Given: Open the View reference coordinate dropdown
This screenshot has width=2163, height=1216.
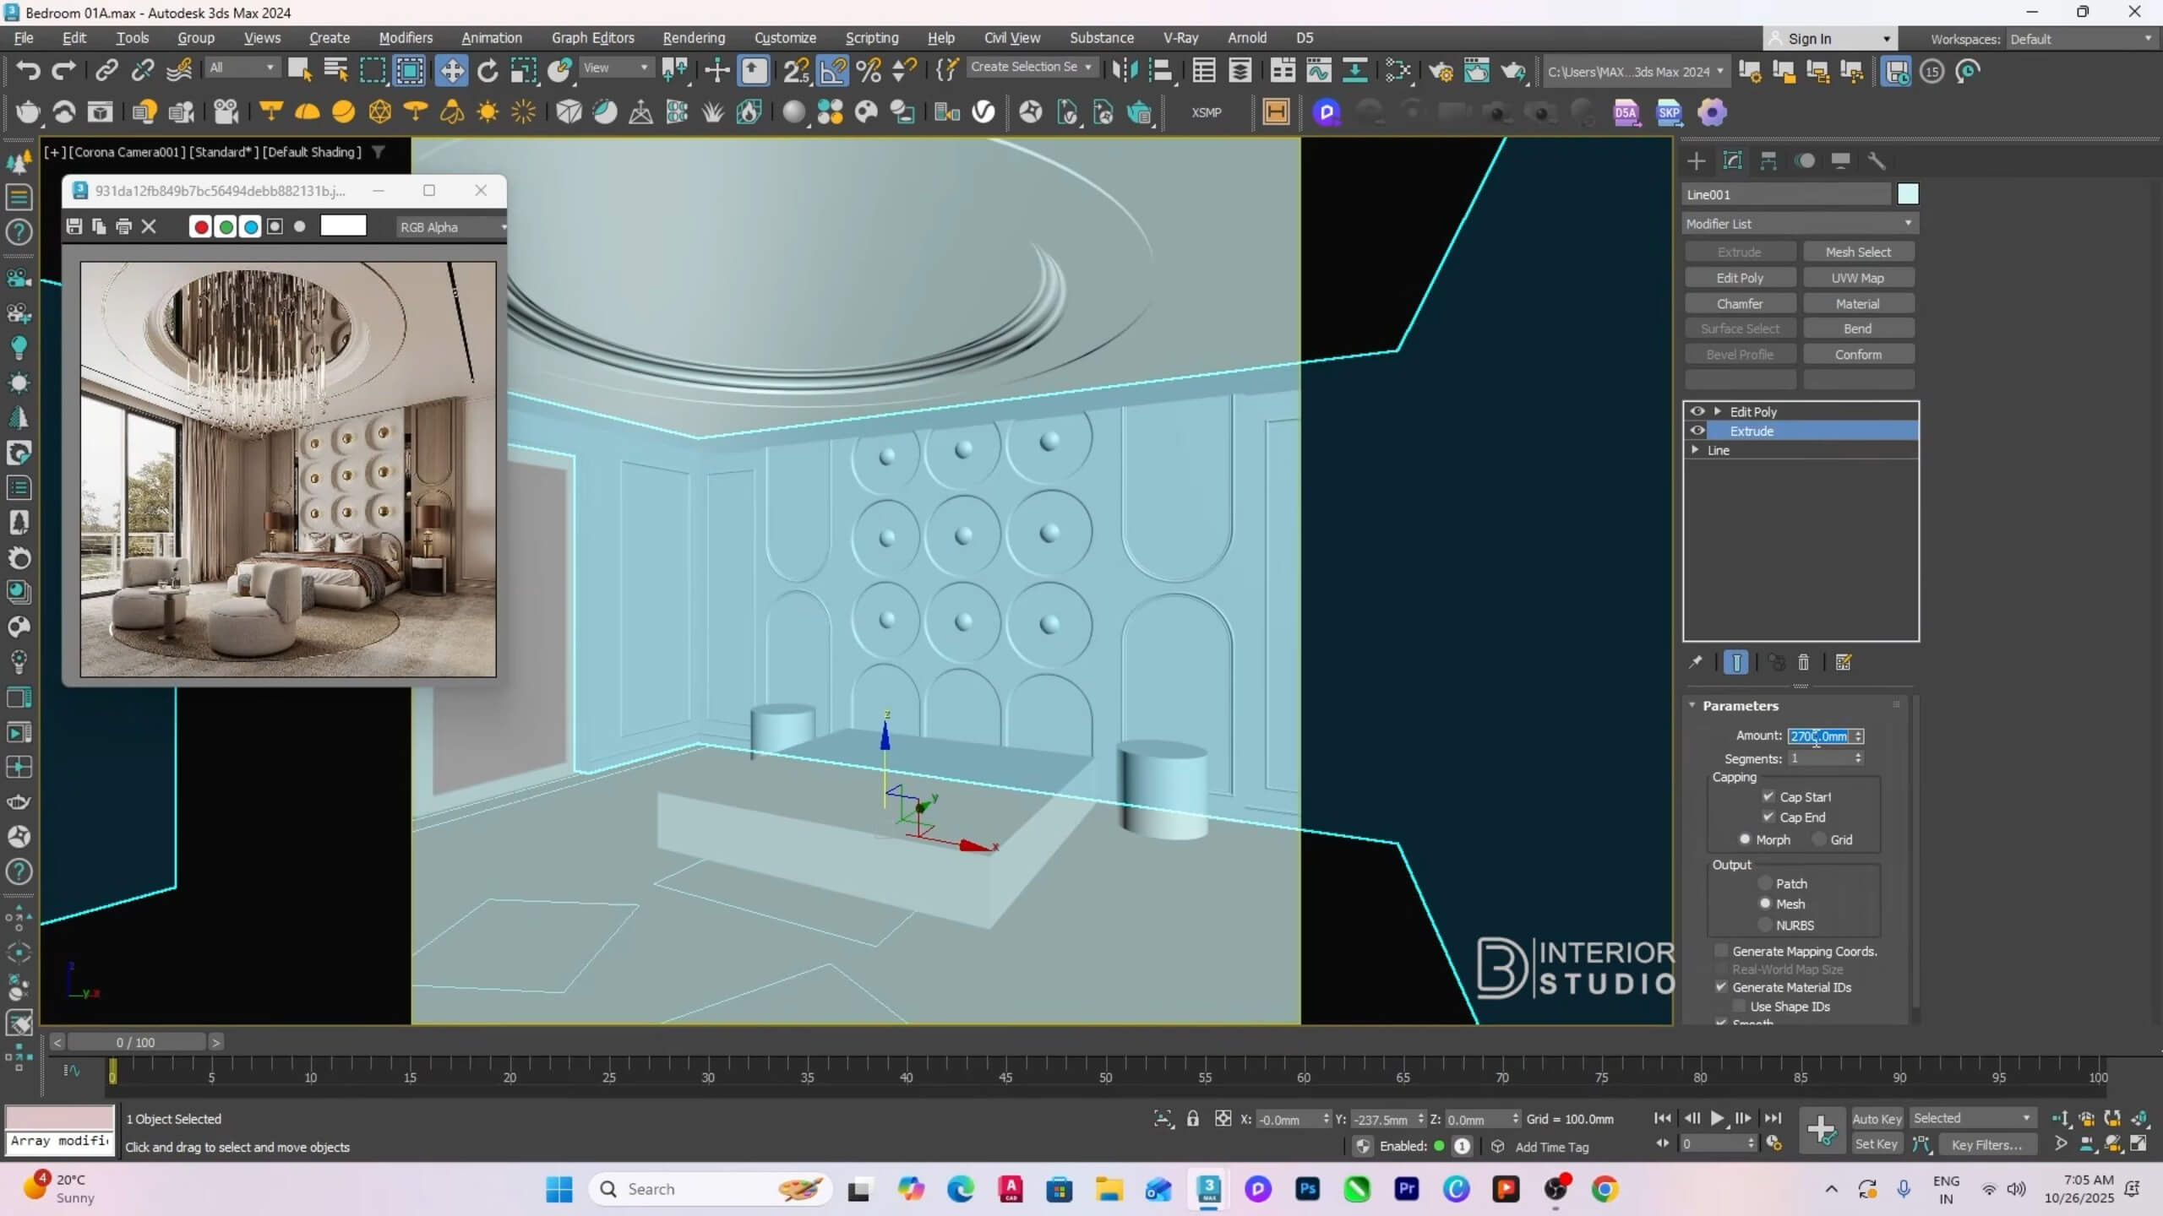Looking at the screenshot, I should [616, 68].
